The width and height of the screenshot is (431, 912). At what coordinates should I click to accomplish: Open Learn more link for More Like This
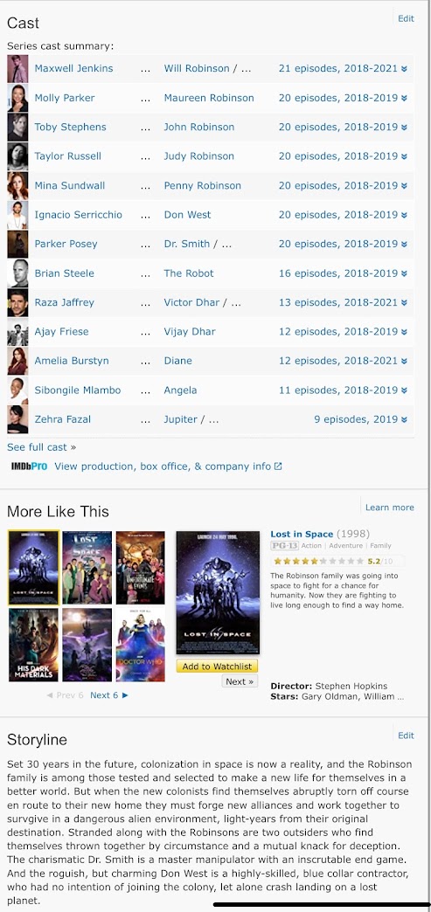point(390,508)
